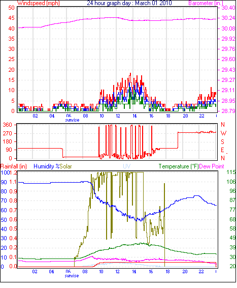
Task: Click temperature axis value "87"
Action: click(232, 200)
